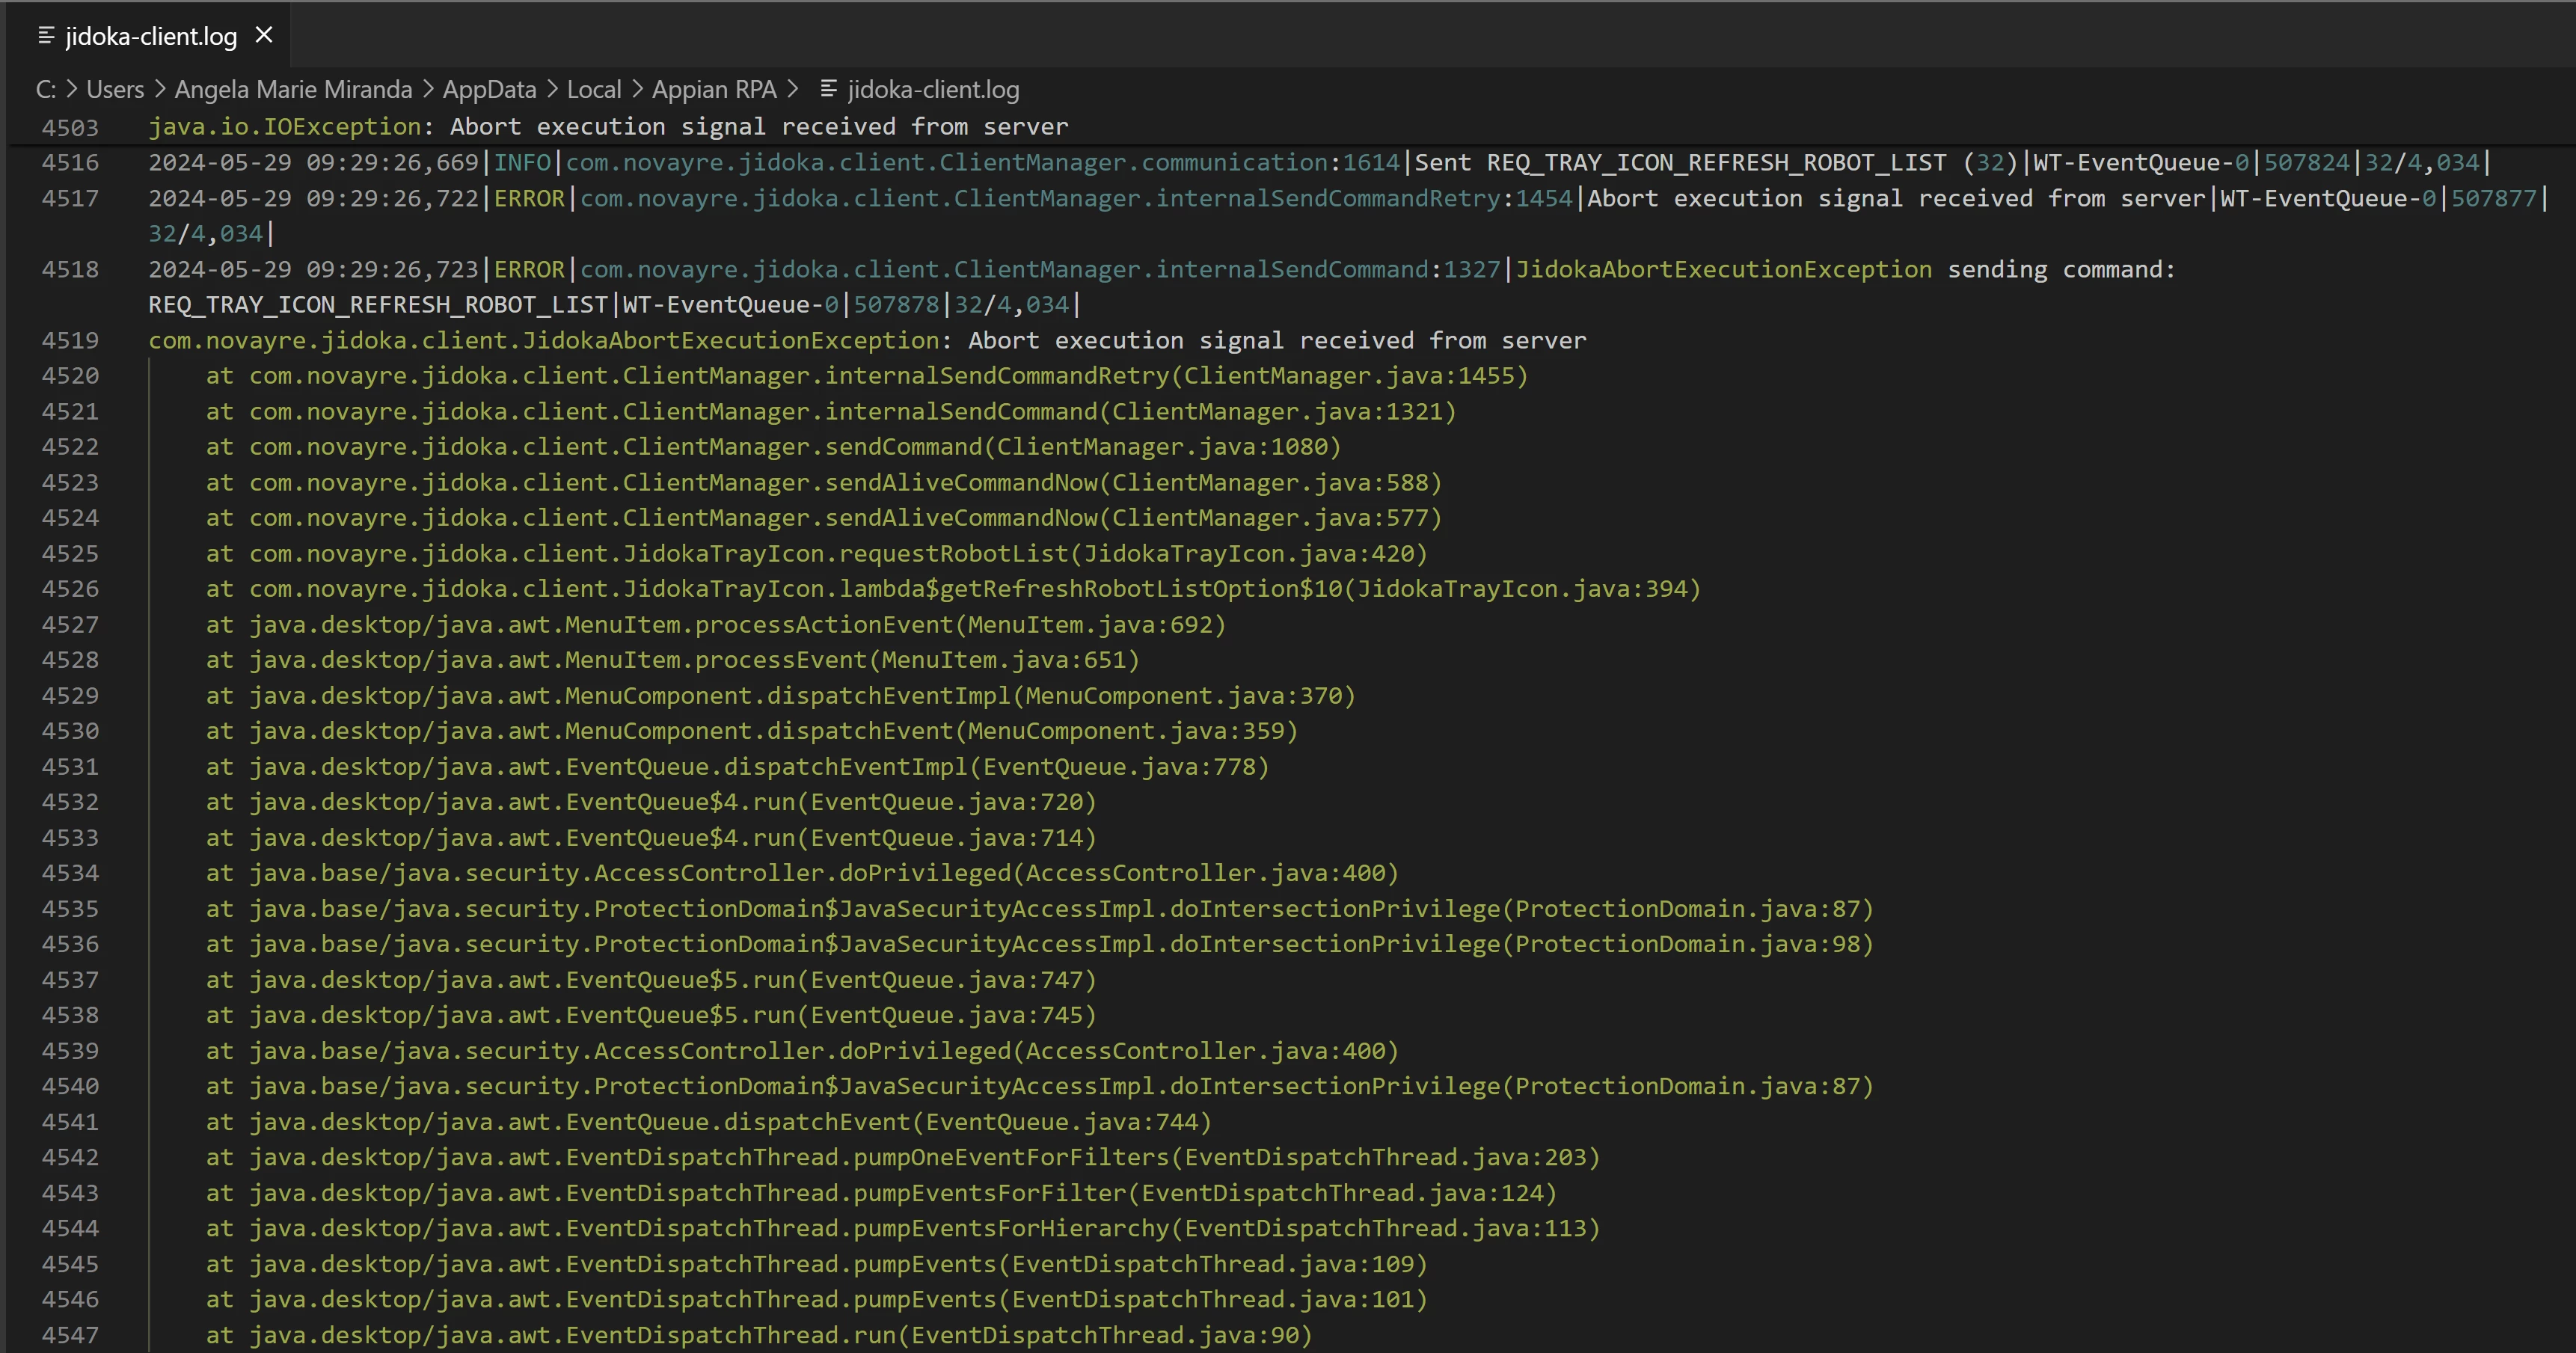Click 'ERROR' level on line 4518
Viewport: 2576px width, 1353px height.
530,269
